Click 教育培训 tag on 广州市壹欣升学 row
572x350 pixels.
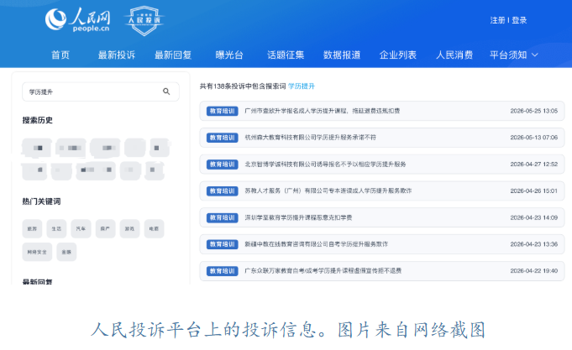tap(222, 111)
